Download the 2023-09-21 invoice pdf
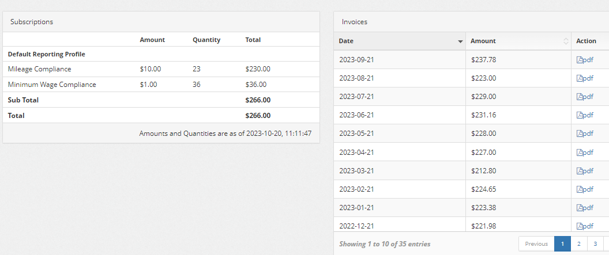This screenshot has width=609, height=255. 585,60
